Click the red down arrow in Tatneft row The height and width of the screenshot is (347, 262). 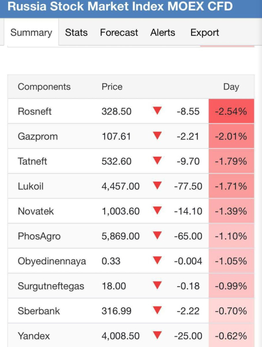(x=157, y=161)
